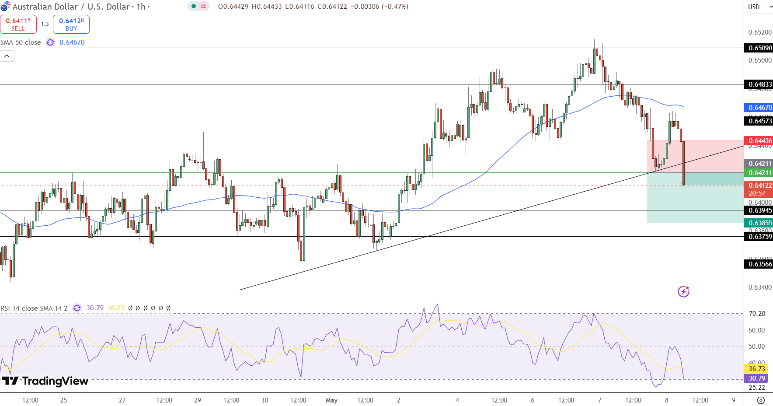Click the red 0.64436 stop level label
This screenshot has height=406, width=773.
tap(759, 141)
